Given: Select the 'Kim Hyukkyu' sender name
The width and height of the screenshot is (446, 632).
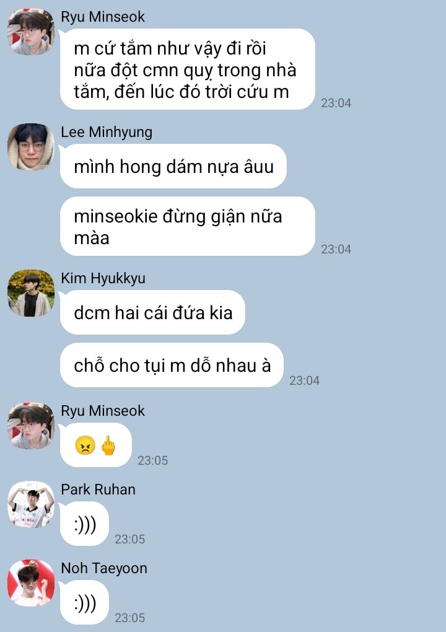Looking at the screenshot, I should pos(103,278).
